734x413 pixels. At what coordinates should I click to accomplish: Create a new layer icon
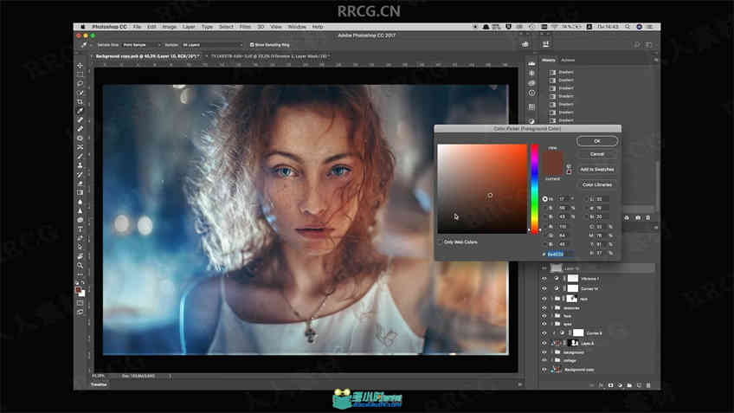pos(639,385)
